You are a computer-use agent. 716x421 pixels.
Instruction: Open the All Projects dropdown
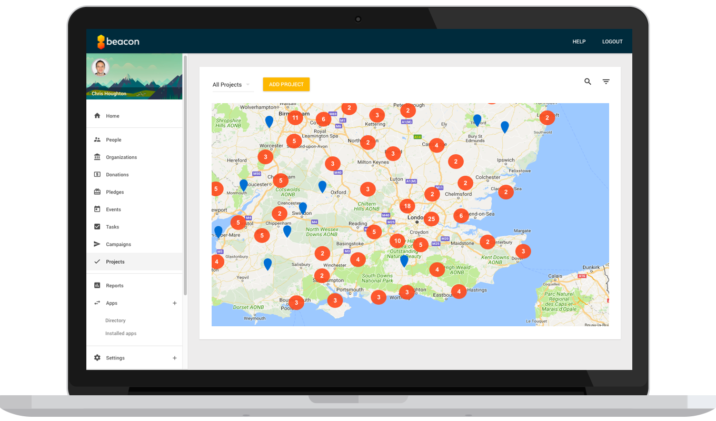coord(232,85)
